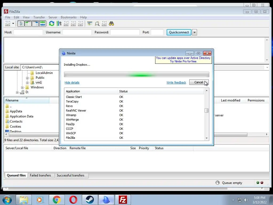The image size is (273, 205).
Task: Cancel current operation toolbar icon
Action: pyautogui.click(x=66, y=23)
